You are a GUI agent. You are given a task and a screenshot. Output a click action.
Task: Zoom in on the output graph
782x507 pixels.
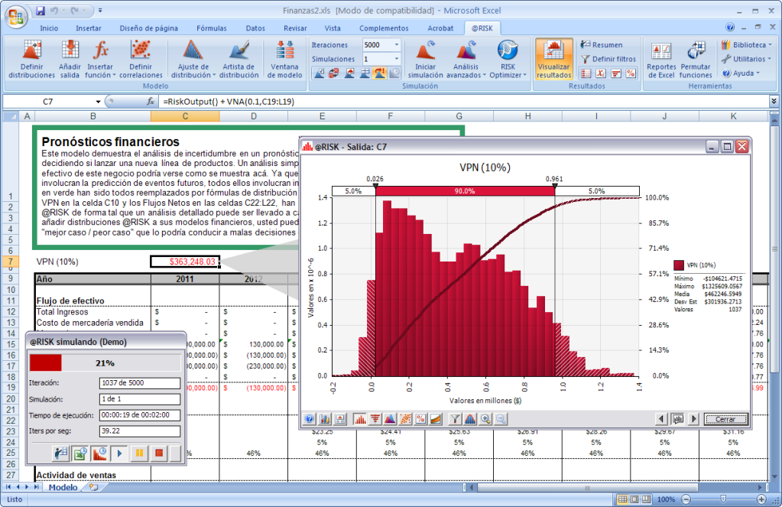point(485,419)
